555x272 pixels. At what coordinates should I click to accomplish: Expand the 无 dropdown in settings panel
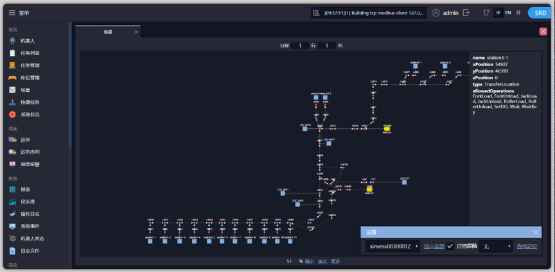(497, 246)
